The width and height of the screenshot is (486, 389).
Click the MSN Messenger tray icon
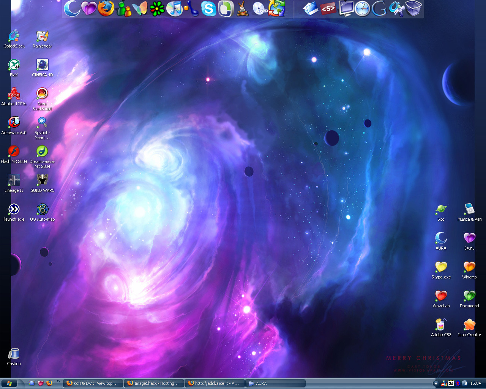point(444,383)
